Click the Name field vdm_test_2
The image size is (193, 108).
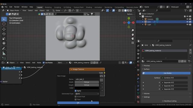(87, 79)
